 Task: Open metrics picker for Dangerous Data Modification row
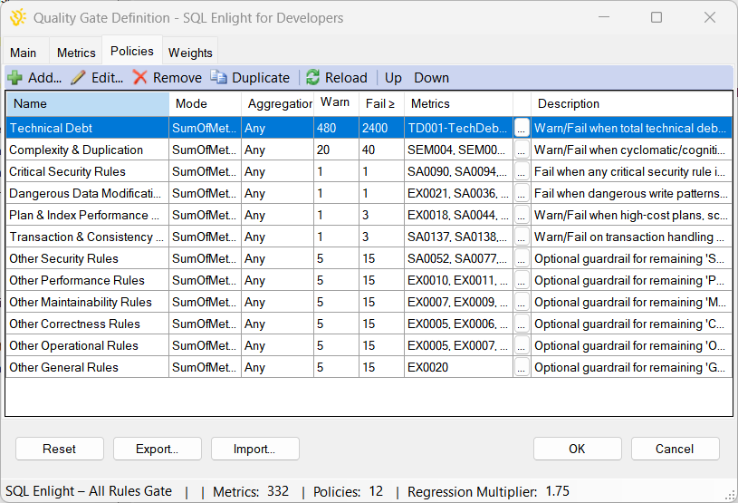522,193
